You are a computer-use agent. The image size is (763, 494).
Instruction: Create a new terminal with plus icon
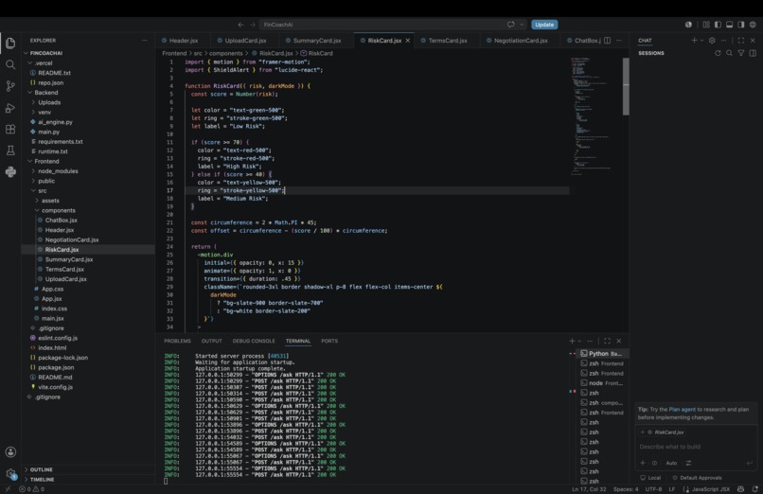572,341
